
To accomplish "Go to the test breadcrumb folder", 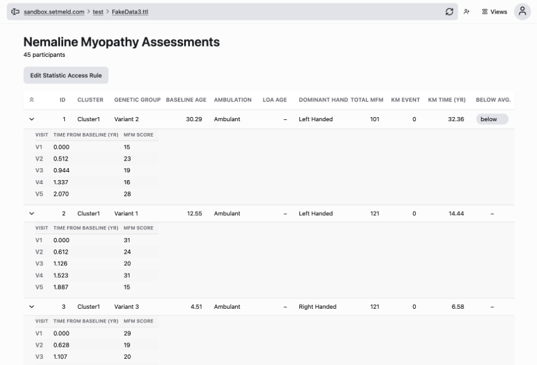I will tap(98, 11).
